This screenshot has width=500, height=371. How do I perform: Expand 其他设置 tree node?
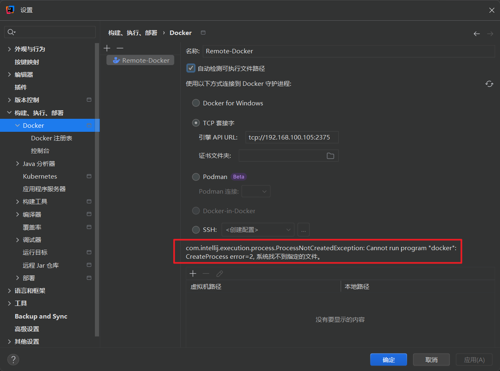coord(9,341)
